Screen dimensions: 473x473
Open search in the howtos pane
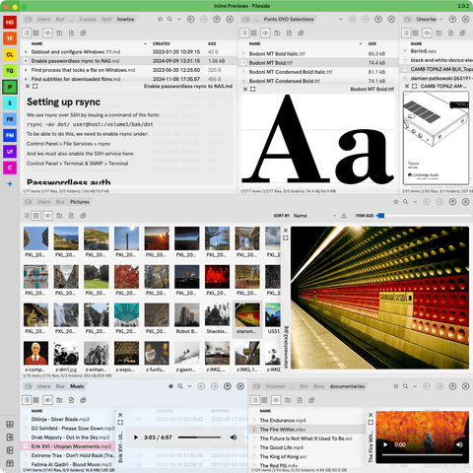coord(169,19)
